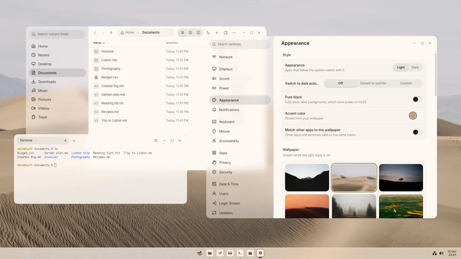Toggle Match other apps to wallpaper
461x259 pixels.
417,132
